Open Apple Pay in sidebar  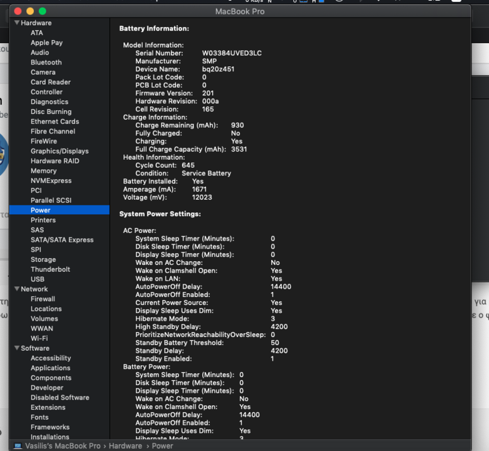pyautogui.click(x=46, y=43)
